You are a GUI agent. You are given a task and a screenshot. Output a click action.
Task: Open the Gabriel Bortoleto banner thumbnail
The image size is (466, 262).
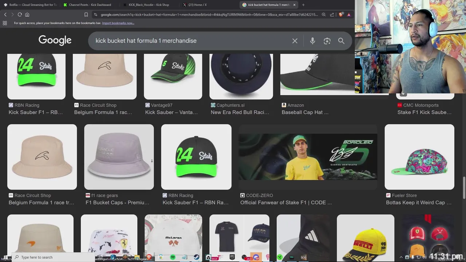(308, 157)
